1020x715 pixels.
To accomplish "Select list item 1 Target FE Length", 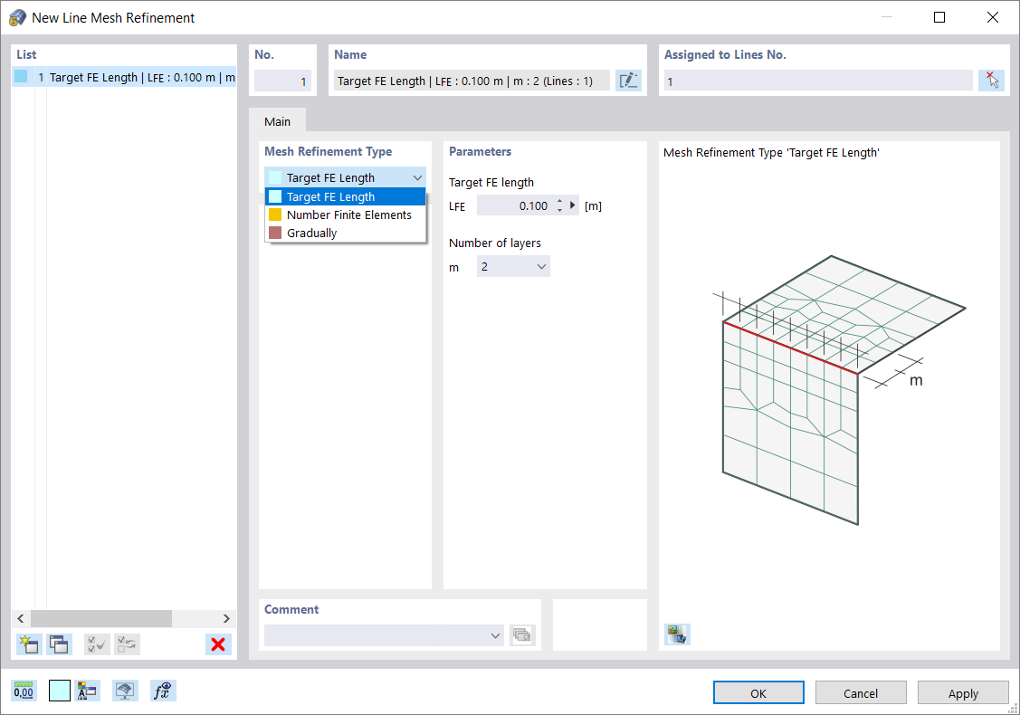I will [x=124, y=77].
